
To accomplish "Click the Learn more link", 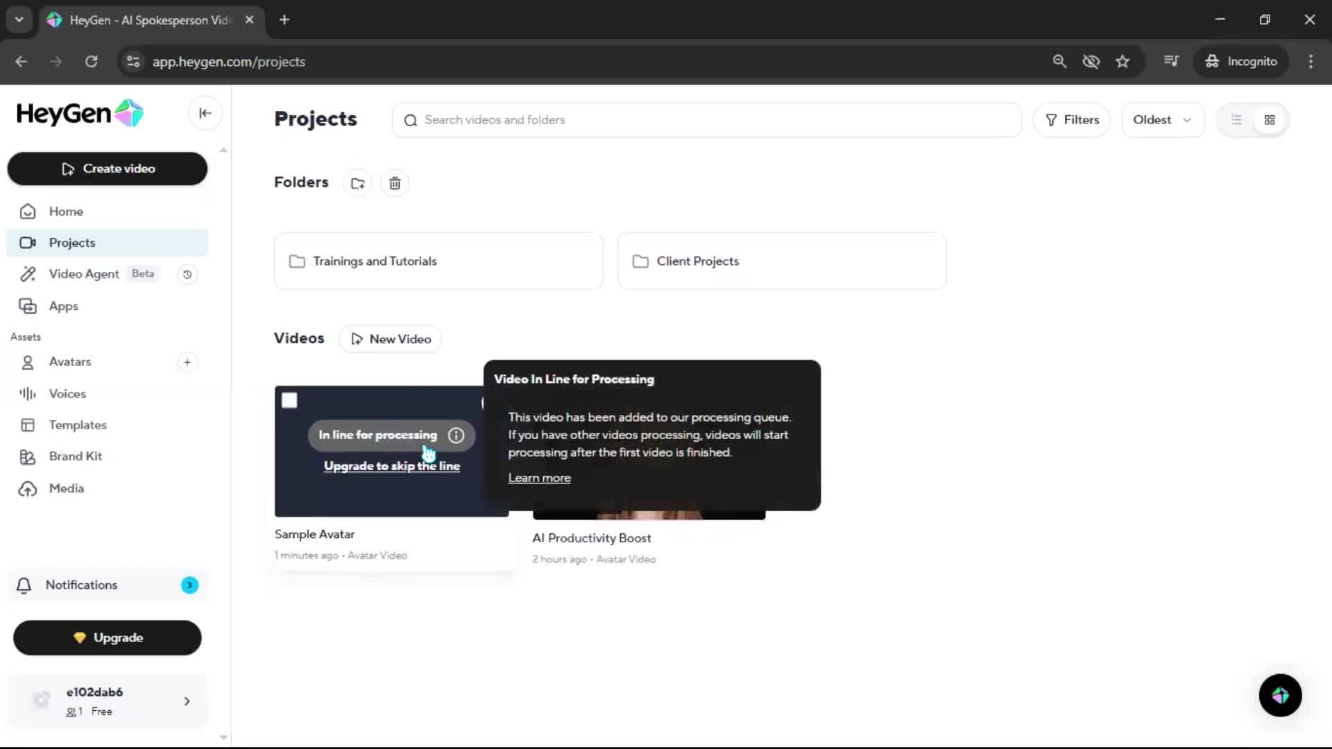I will (x=539, y=478).
